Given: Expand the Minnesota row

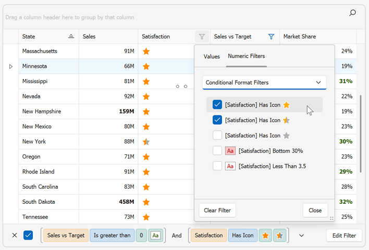Looking at the screenshot, I should [x=11, y=67].
